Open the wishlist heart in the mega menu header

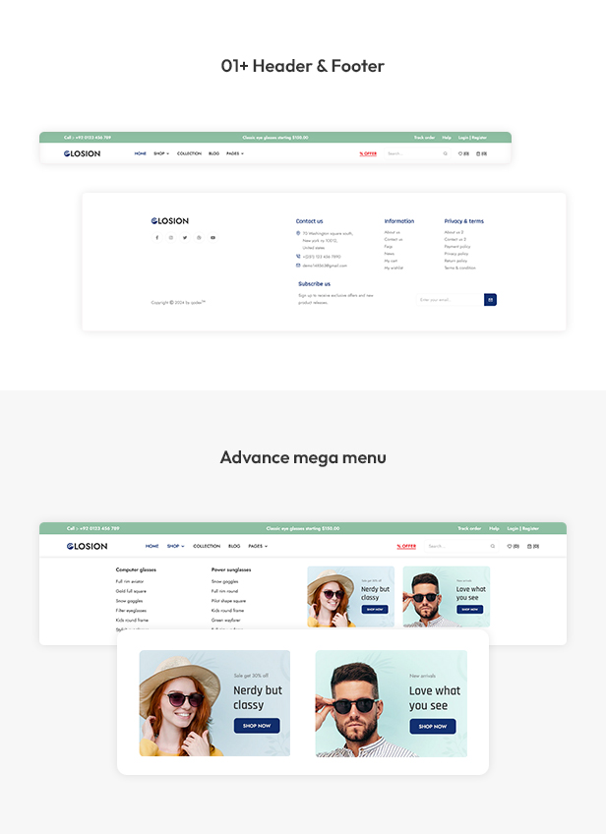(x=513, y=546)
